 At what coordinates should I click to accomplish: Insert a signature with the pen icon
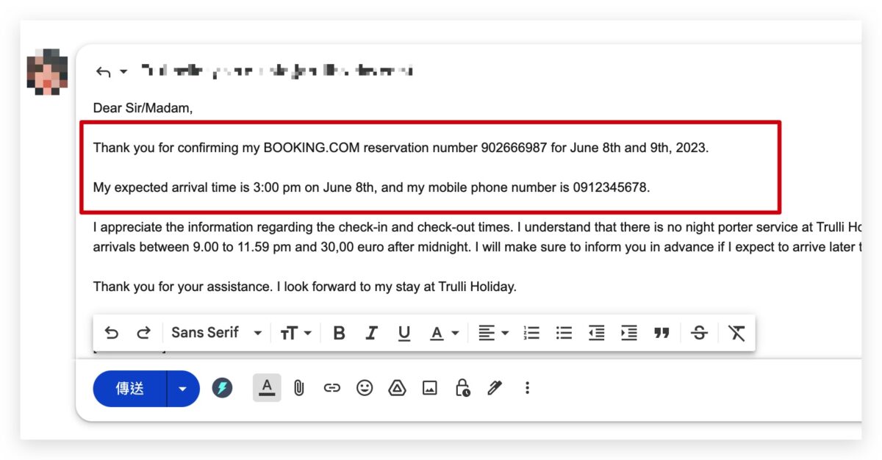pos(495,388)
